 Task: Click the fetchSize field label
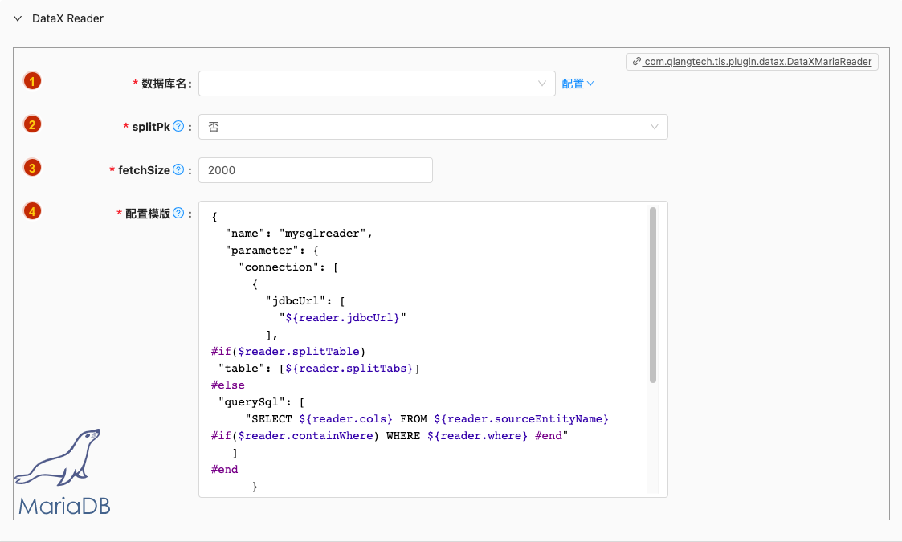tap(144, 170)
